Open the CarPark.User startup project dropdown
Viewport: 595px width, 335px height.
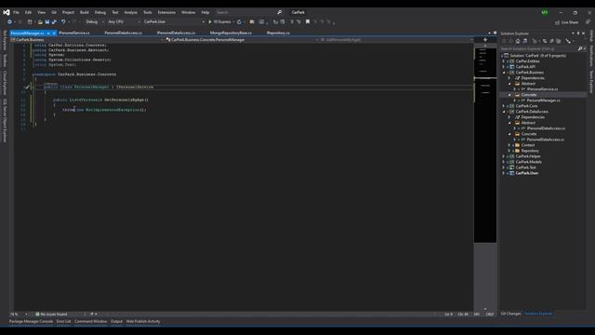[x=174, y=22]
